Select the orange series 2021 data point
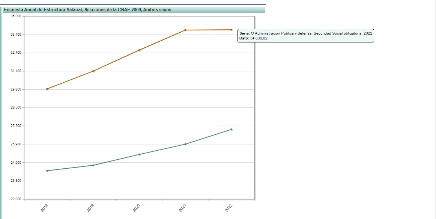Screen dimensions: 436x219 click(x=185, y=30)
